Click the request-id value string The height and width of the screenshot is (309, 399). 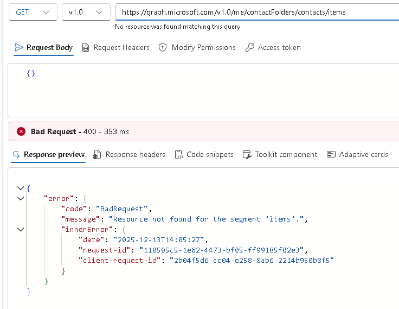click(222, 250)
